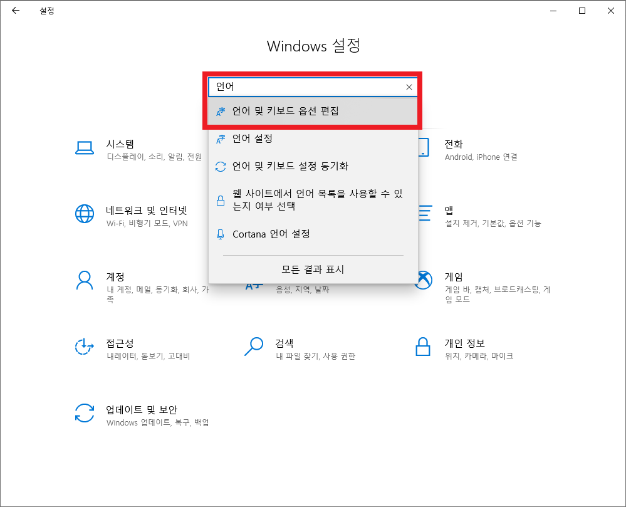The height and width of the screenshot is (507, 626).
Task: Go back with the arrow in title bar
Action: point(16,11)
